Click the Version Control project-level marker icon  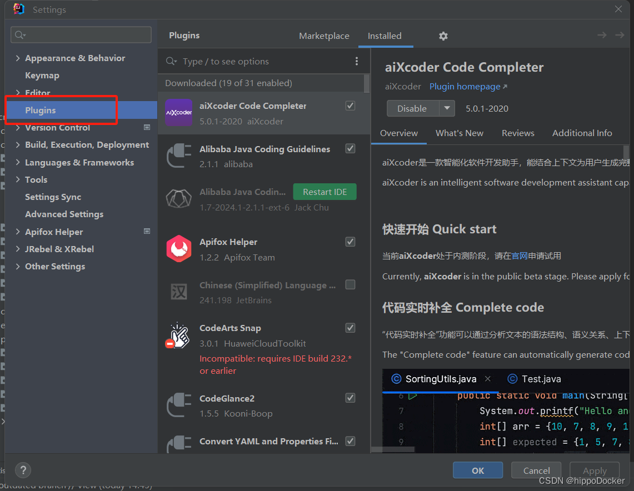(x=147, y=127)
